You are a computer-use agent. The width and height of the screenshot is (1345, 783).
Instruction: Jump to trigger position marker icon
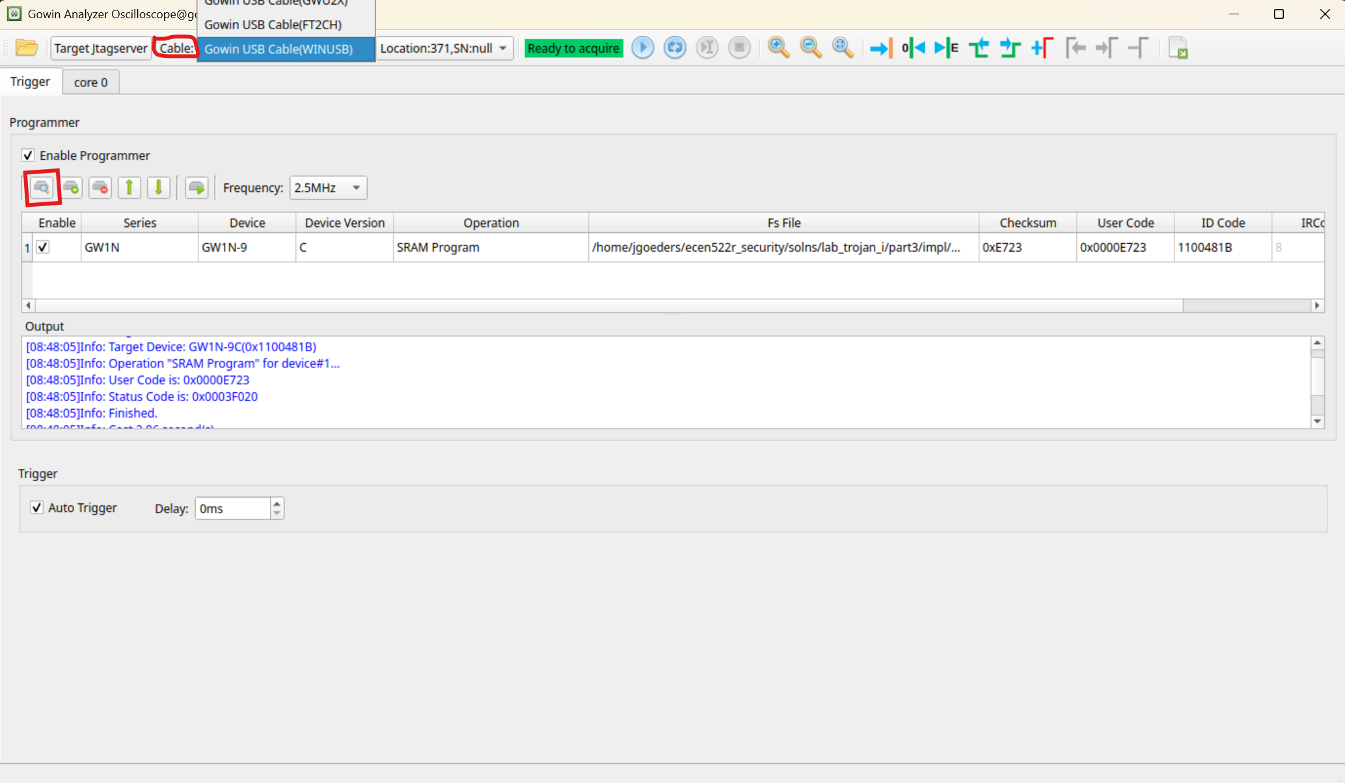[x=881, y=47]
